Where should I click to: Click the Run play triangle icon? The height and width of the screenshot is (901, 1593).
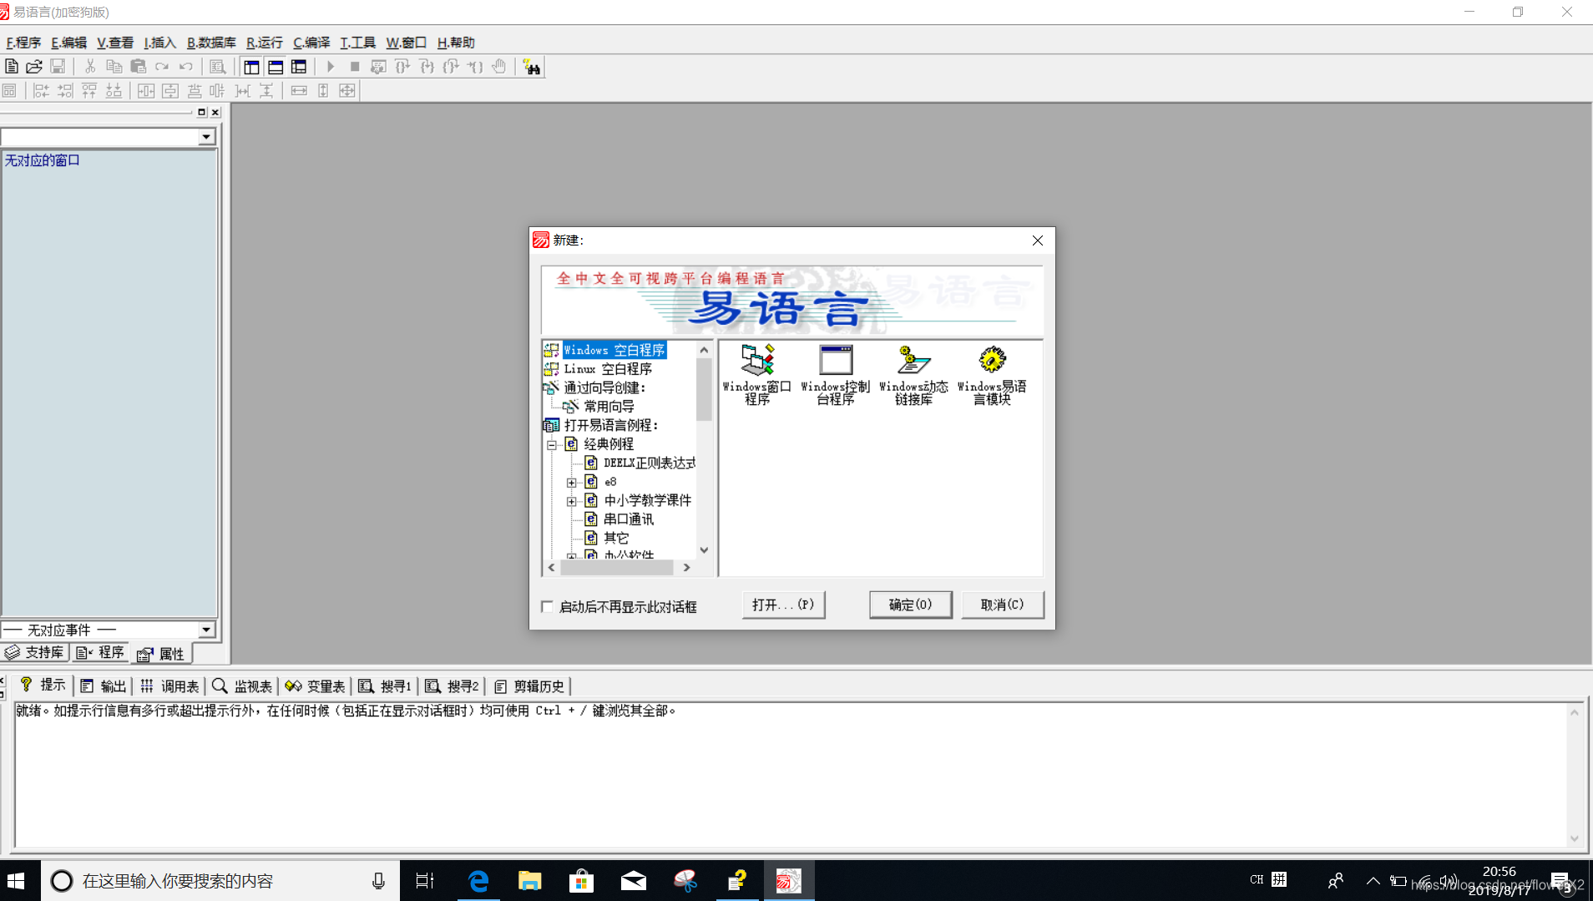tap(331, 67)
